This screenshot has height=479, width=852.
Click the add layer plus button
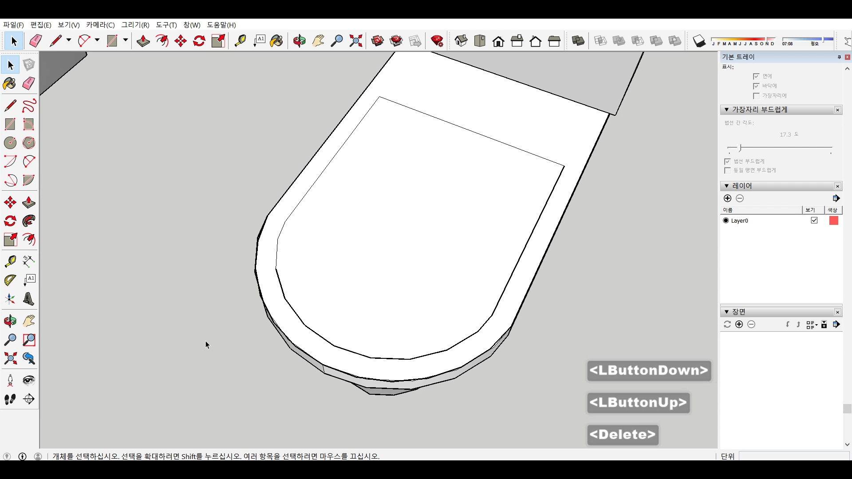727,198
